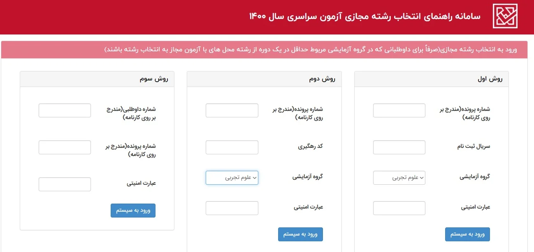The width and height of the screenshot is (534, 252).
Task: Click the organization logo in the red header
Action: click(x=505, y=16)
